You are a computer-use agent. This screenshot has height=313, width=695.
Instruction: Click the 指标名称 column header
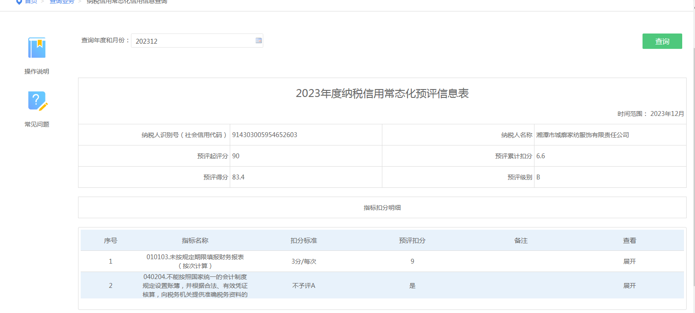pos(195,241)
